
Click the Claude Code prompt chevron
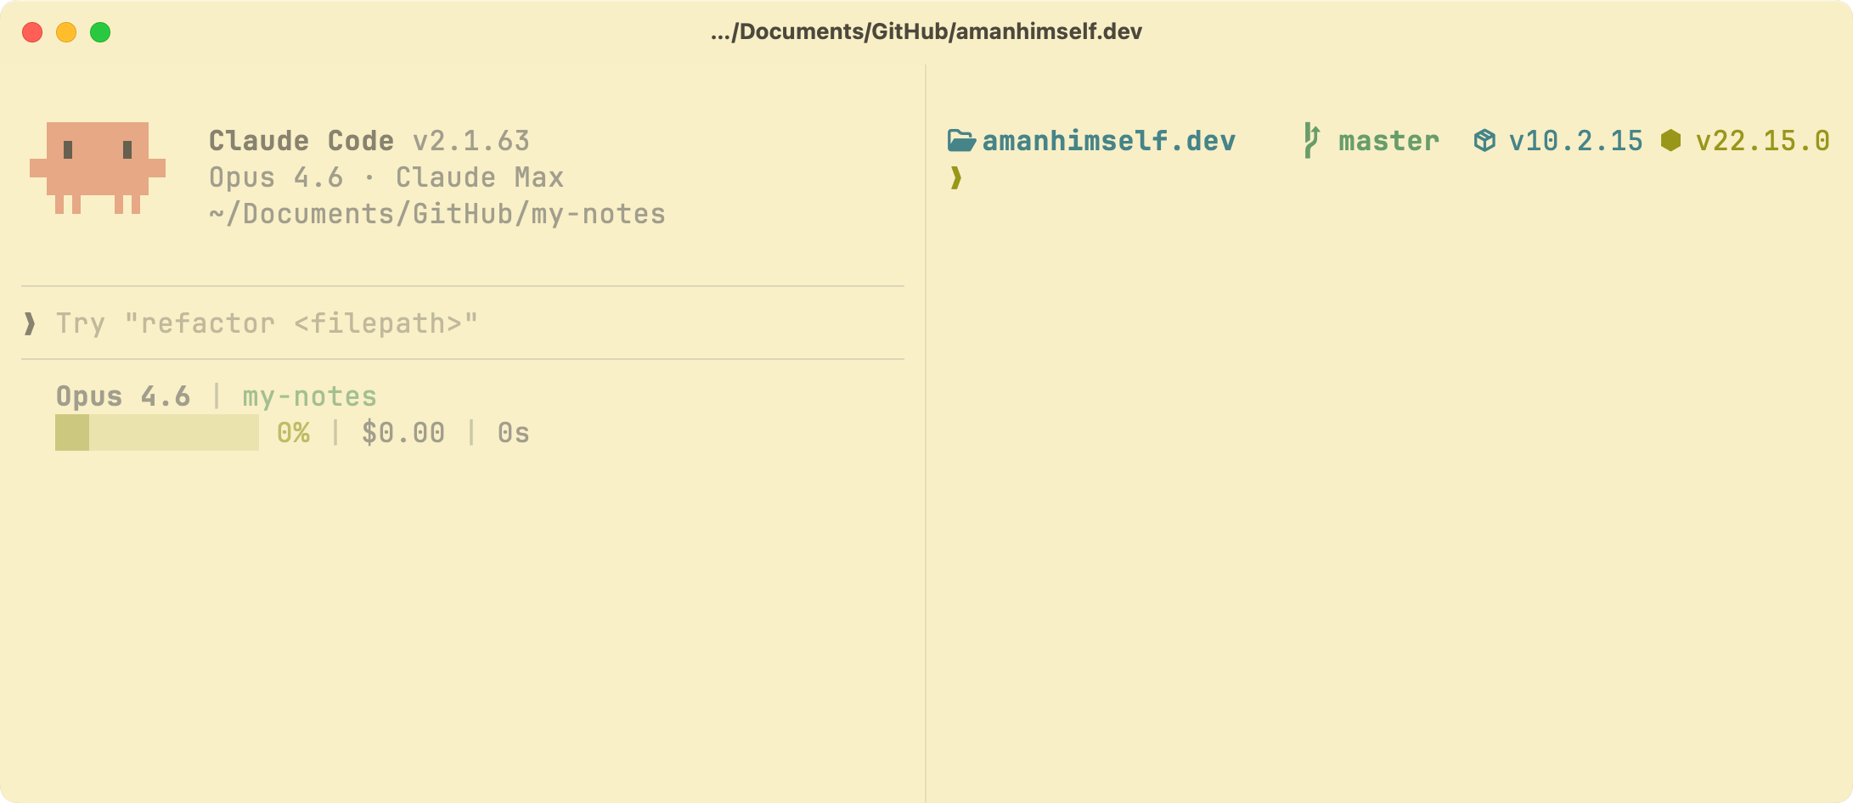[30, 323]
